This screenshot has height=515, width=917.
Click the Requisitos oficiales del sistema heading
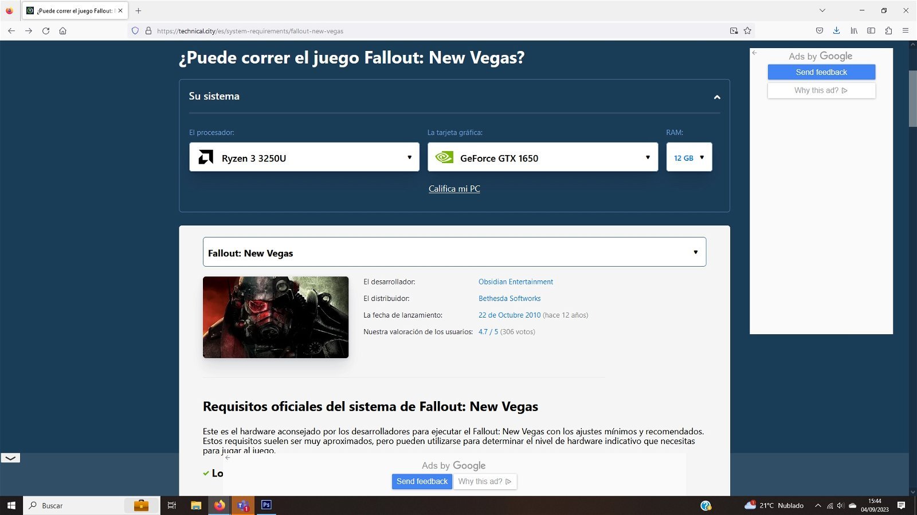tap(370, 407)
